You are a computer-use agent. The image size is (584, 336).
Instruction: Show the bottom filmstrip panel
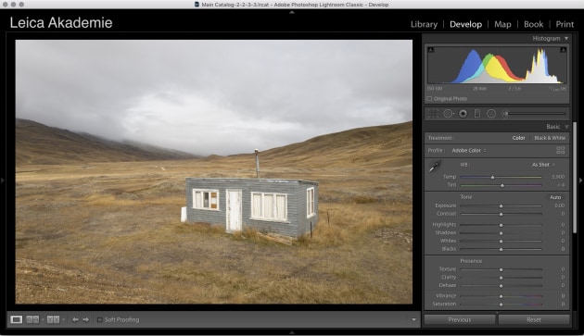pos(292,332)
